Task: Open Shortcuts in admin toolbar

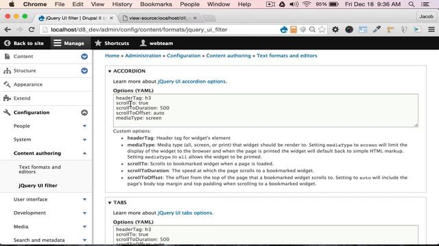Action: [x=112, y=43]
